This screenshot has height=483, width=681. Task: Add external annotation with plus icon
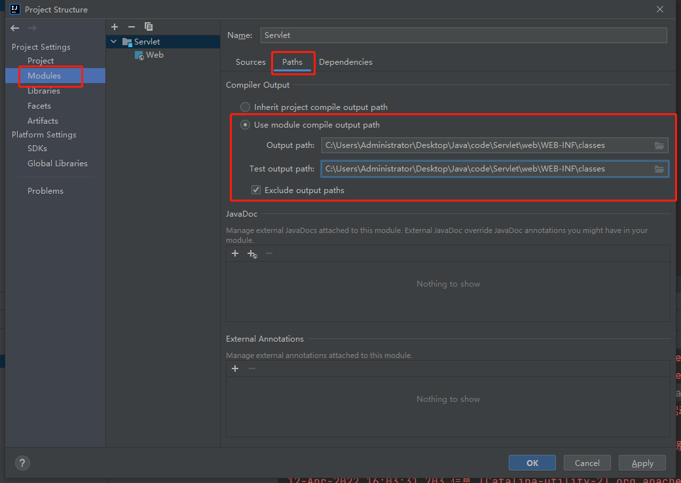[235, 368]
